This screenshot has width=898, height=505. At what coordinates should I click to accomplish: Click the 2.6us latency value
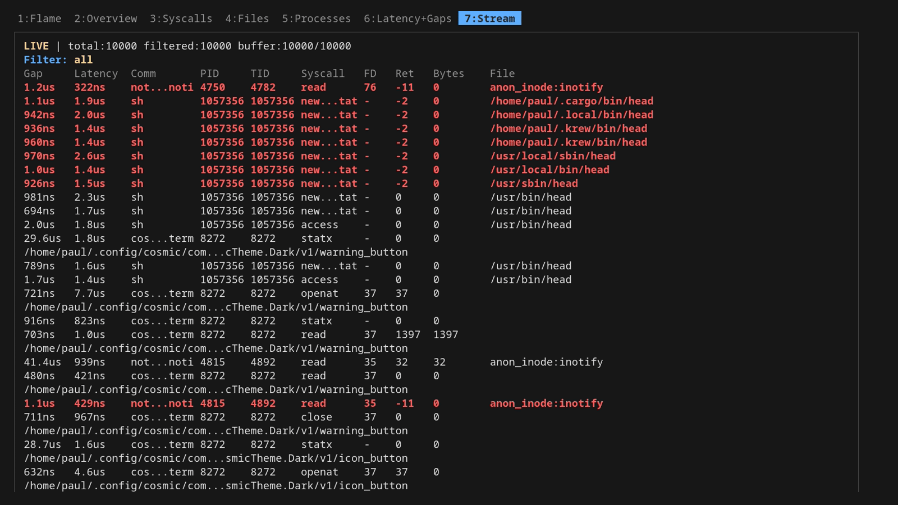(90, 156)
